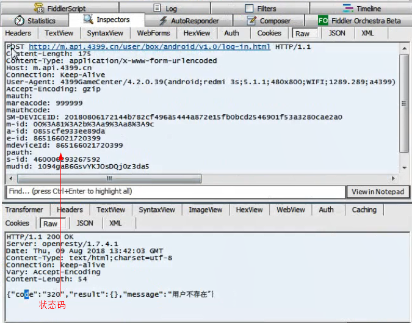Click the vertical scrollbar thumb of request pane
This screenshot has width=412, height=323.
tap(404, 103)
